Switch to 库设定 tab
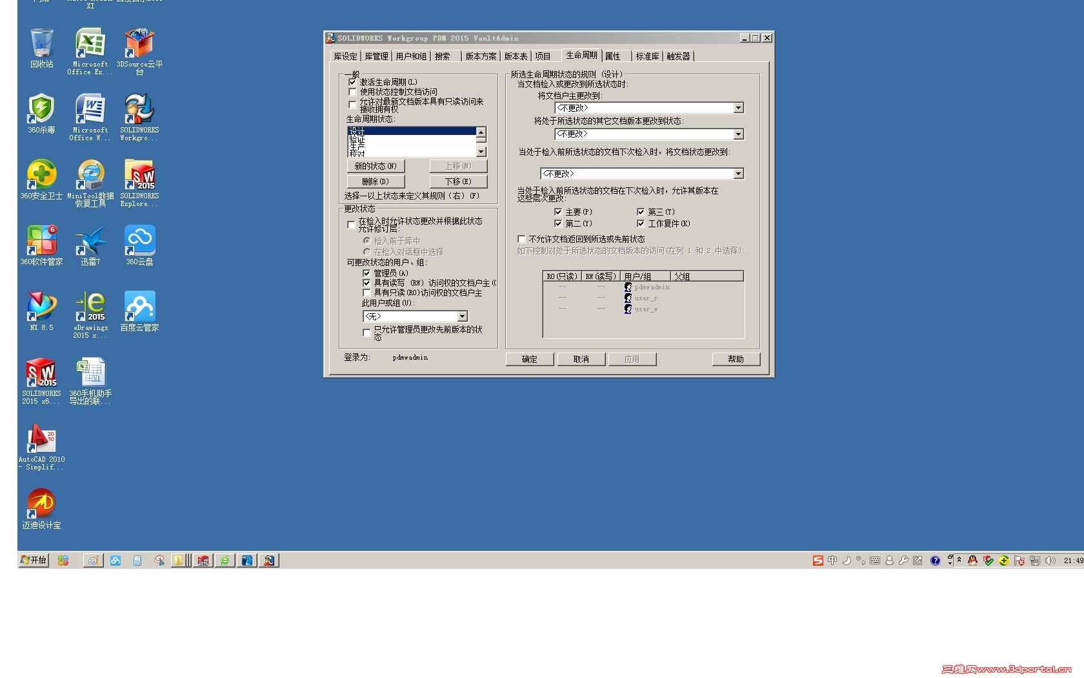 pyautogui.click(x=345, y=56)
